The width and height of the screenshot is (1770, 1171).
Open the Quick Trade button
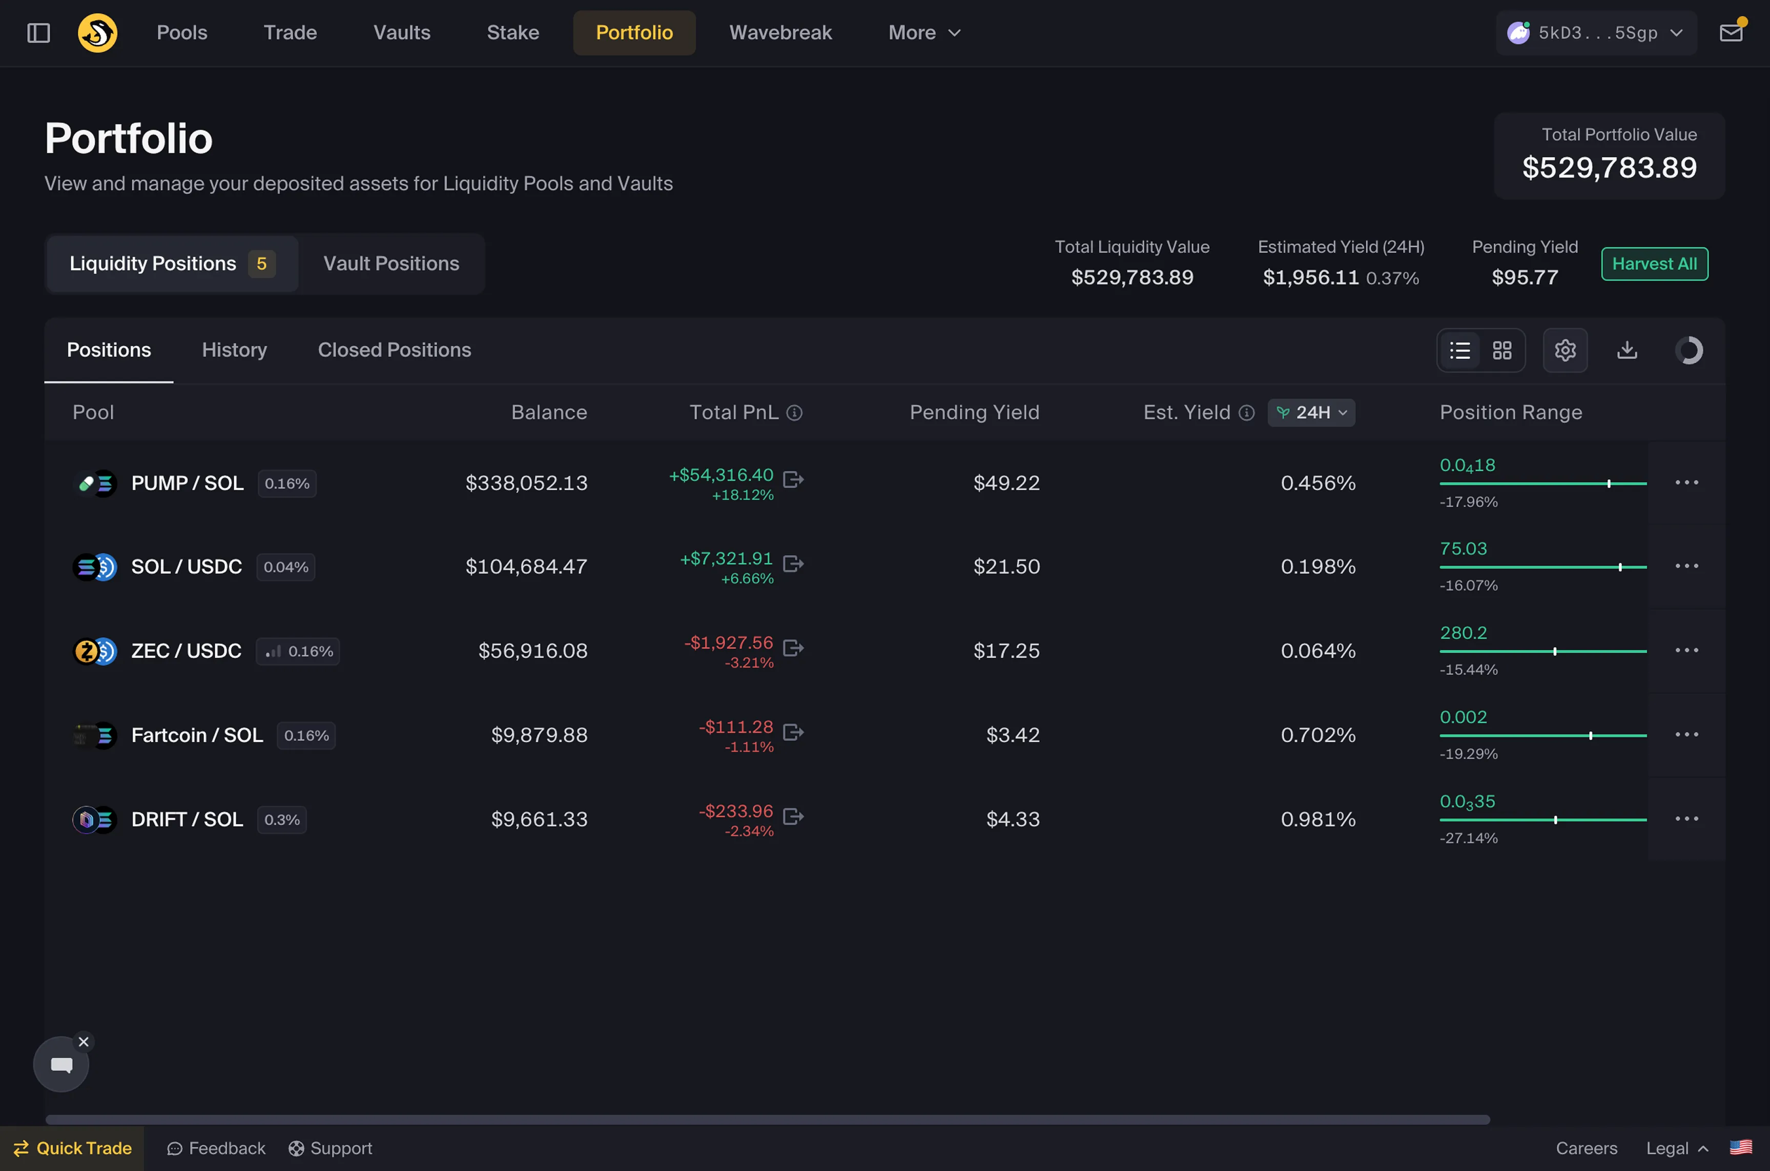72,1148
